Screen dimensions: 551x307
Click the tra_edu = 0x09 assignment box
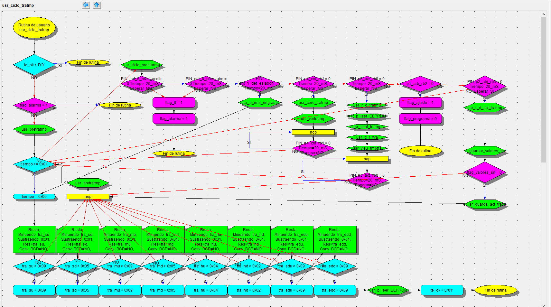coord(292,290)
